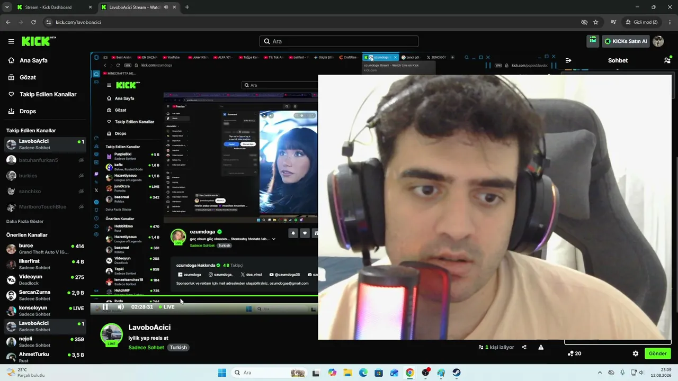678x381 pixels.
Task: Open the green gift box icon in header
Action: coord(593,41)
